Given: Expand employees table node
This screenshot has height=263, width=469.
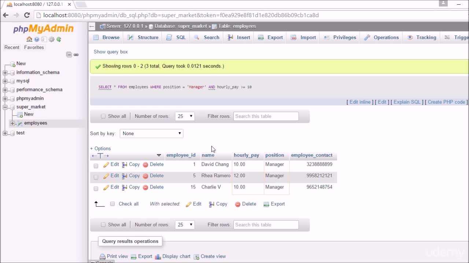Looking at the screenshot, I should (x=12, y=123).
